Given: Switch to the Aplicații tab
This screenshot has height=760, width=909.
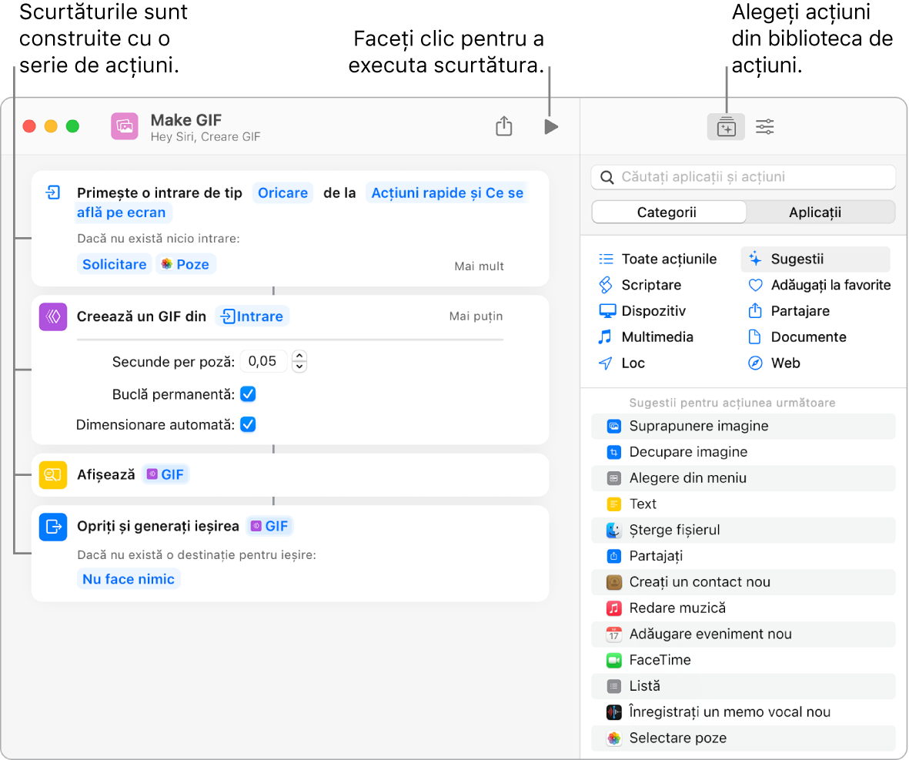Looking at the screenshot, I should click(815, 213).
